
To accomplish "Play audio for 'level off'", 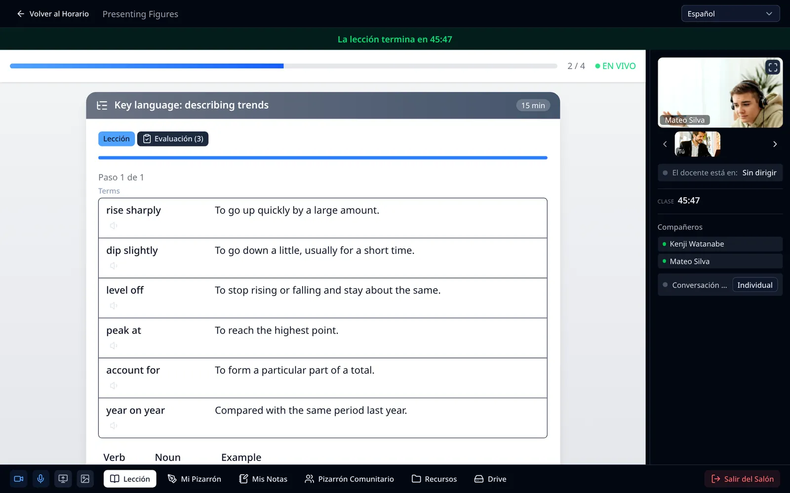I will point(114,306).
